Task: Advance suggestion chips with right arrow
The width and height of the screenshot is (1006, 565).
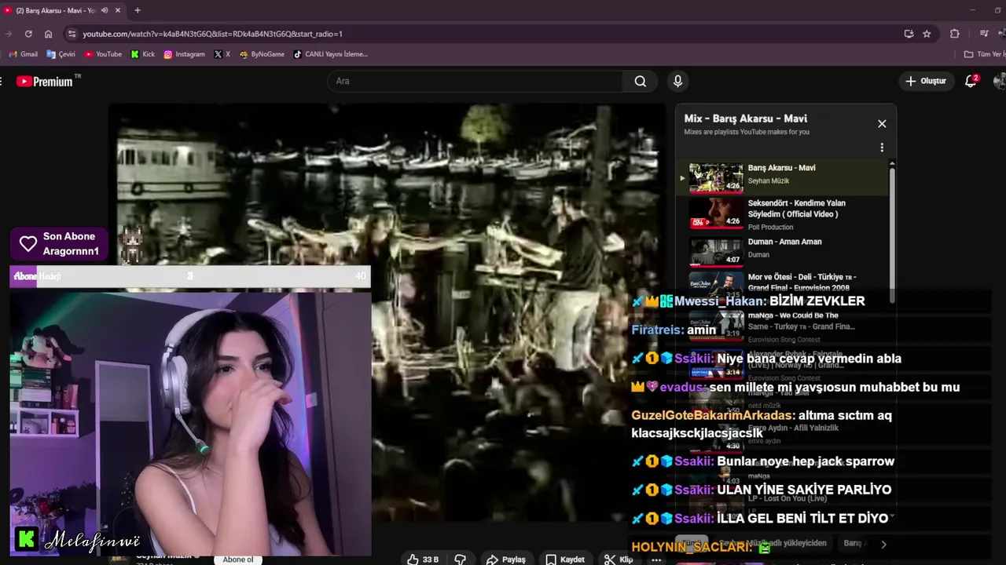Action: [883, 544]
